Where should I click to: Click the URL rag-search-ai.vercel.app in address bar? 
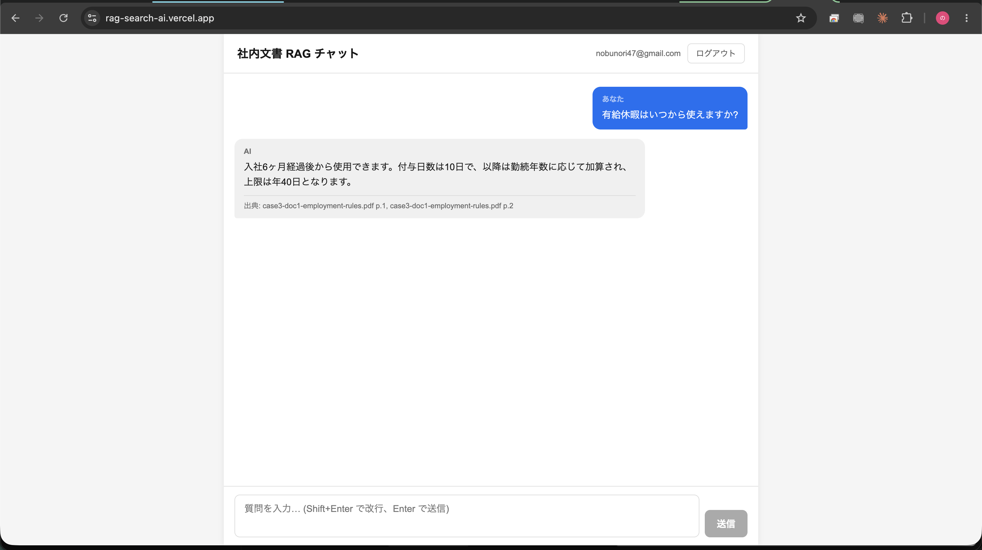click(x=160, y=18)
